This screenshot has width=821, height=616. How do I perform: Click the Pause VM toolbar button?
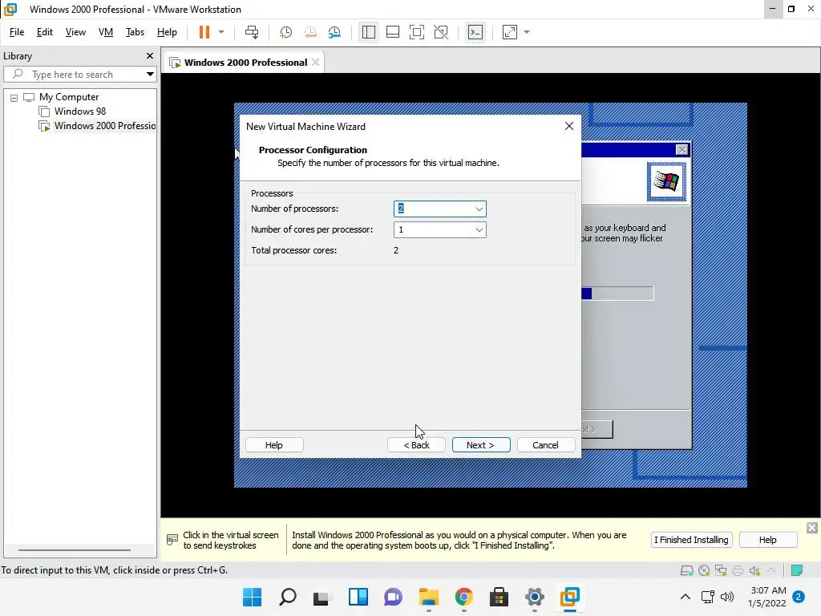point(204,32)
